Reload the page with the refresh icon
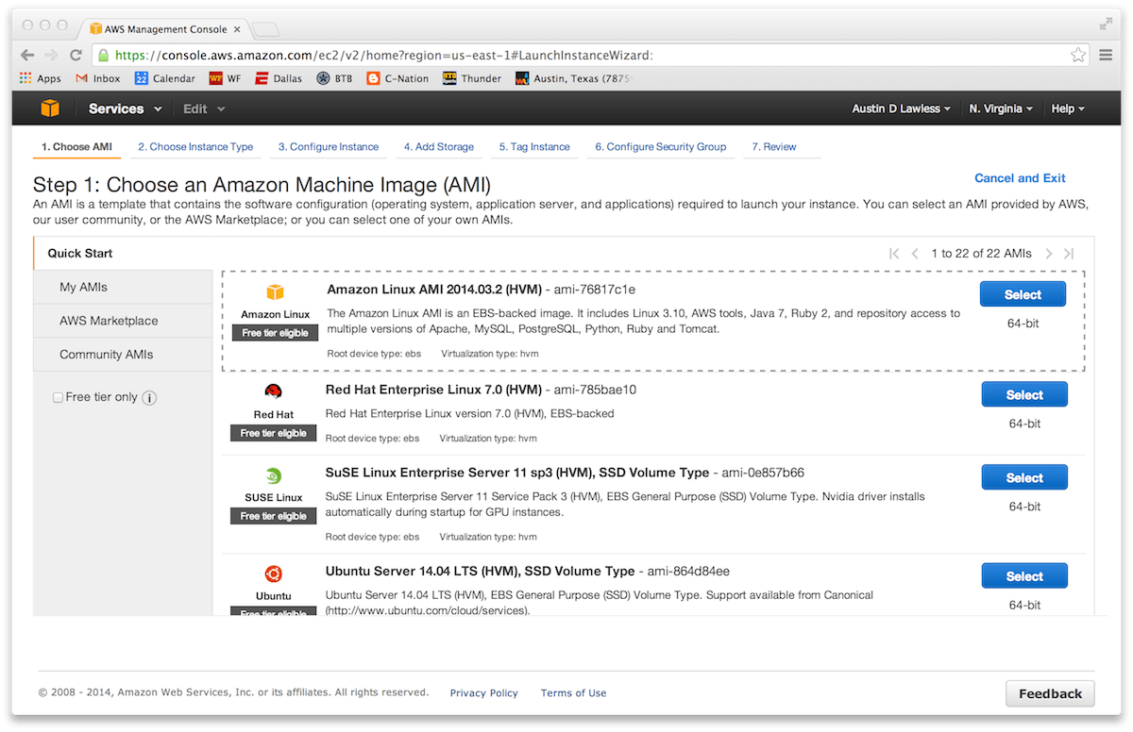The height and width of the screenshot is (732, 1133). pos(76,56)
